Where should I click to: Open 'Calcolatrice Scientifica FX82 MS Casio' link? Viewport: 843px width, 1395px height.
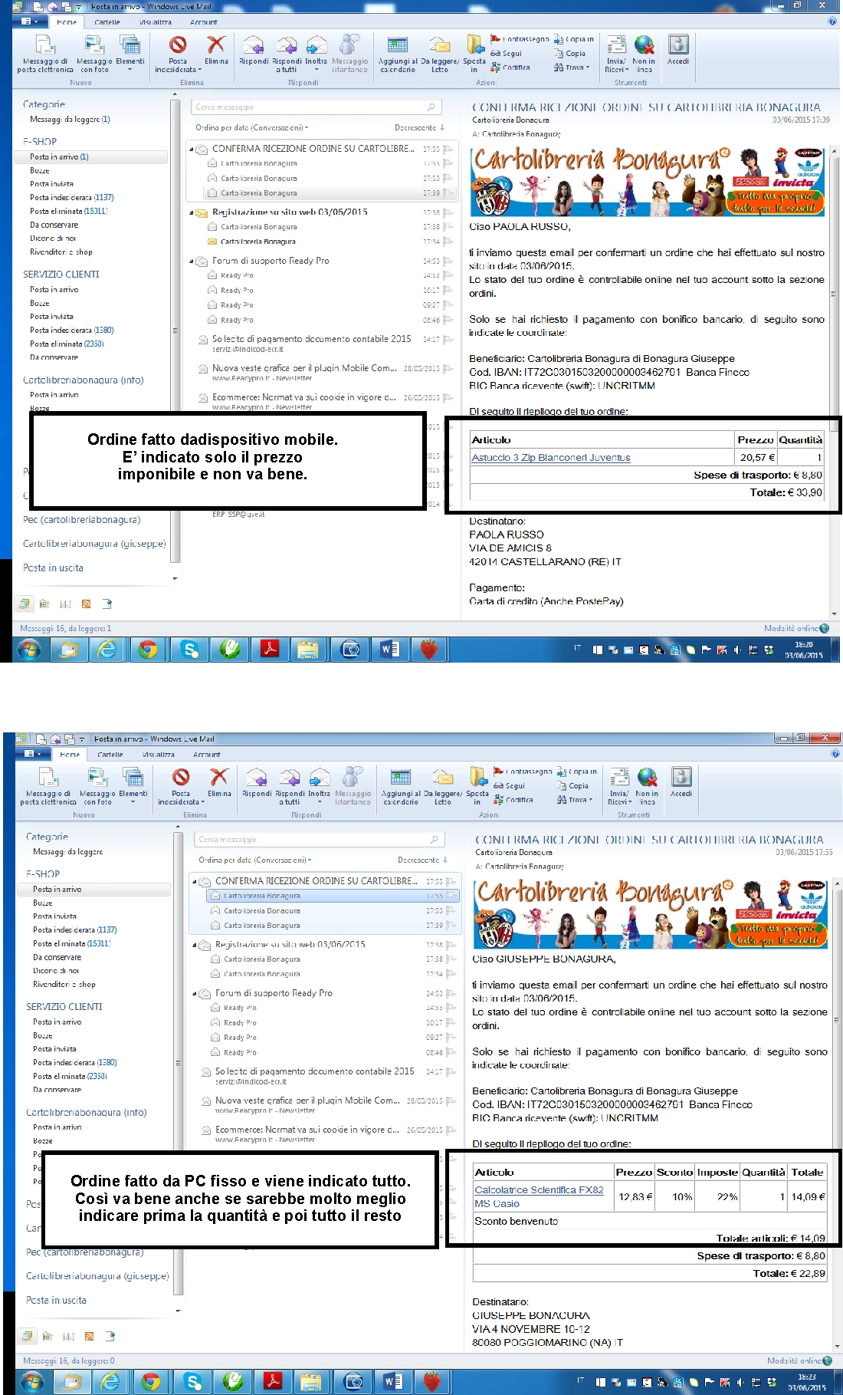(x=539, y=1196)
